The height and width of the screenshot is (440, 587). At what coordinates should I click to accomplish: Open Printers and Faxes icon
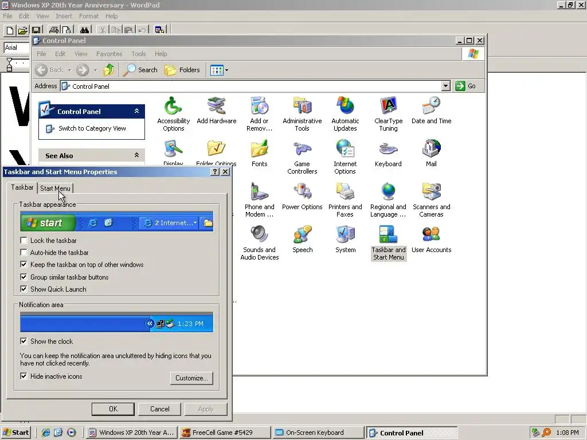click(345, 200)
